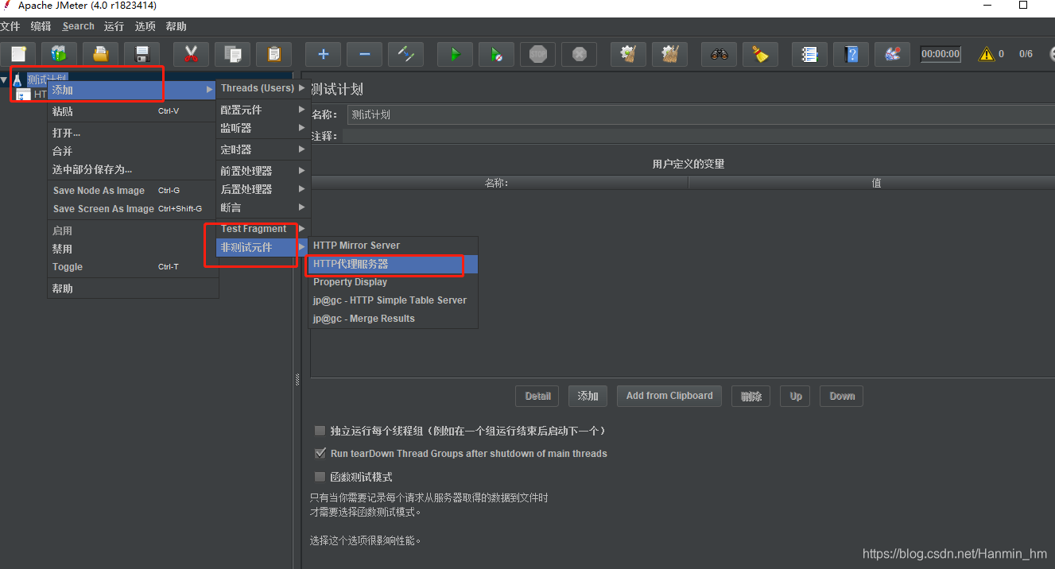Choose Save Node As Image
The width and height of the screenshot is (1055, 569).
click(132, 191)
